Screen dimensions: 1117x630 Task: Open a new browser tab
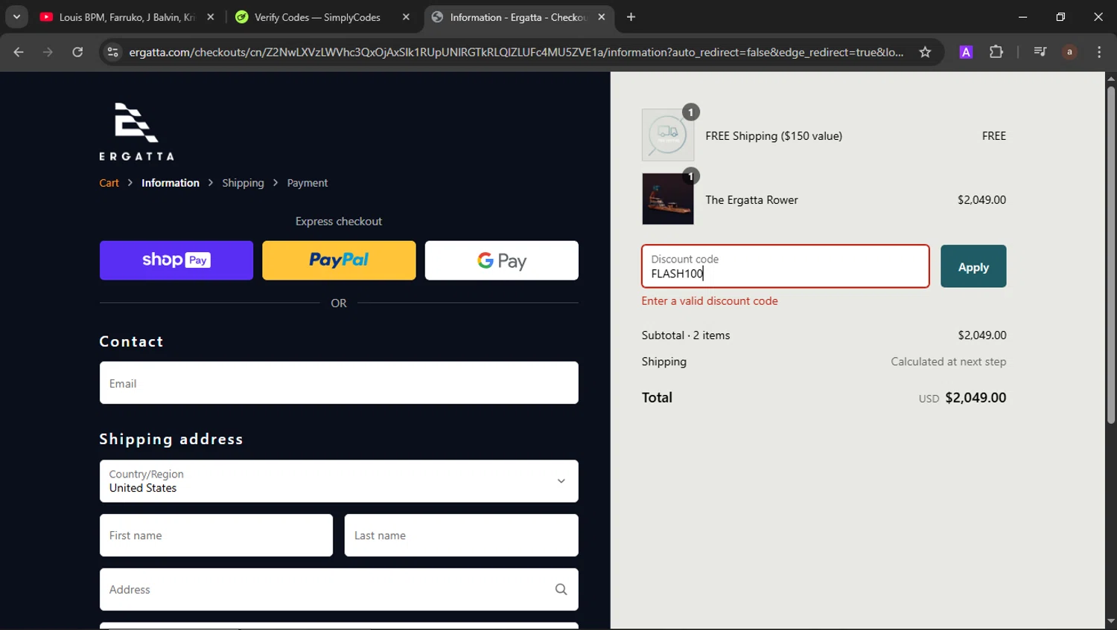coord(631,17)
